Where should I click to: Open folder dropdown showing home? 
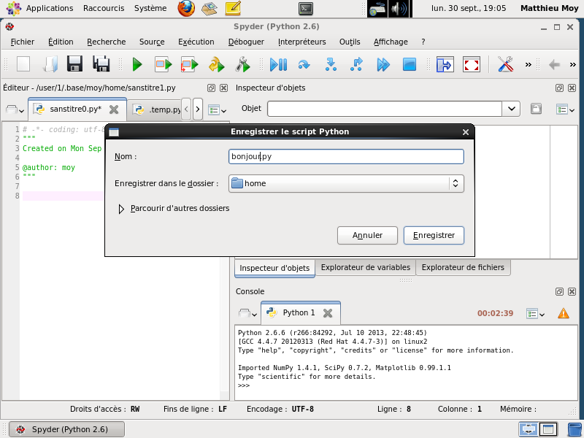[346, 183]
